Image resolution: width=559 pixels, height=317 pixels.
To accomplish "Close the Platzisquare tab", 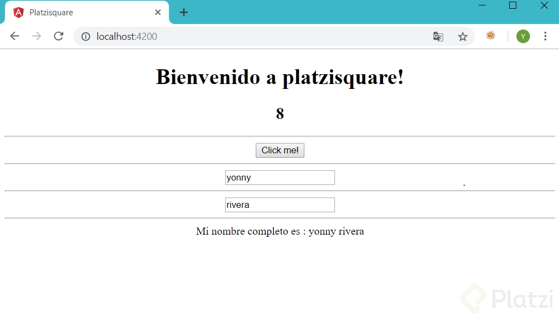I will 158,13.
